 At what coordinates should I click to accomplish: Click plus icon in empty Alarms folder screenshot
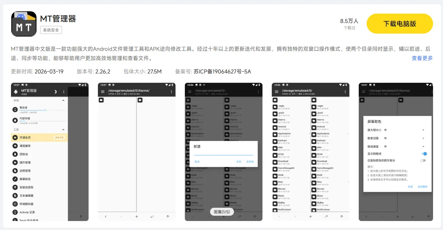(137, 216)
